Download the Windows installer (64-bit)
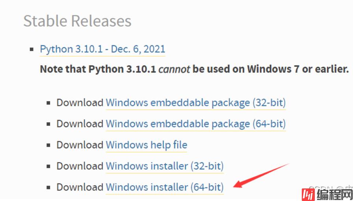Viewport: 353px width, 201px height. [164, 187]
